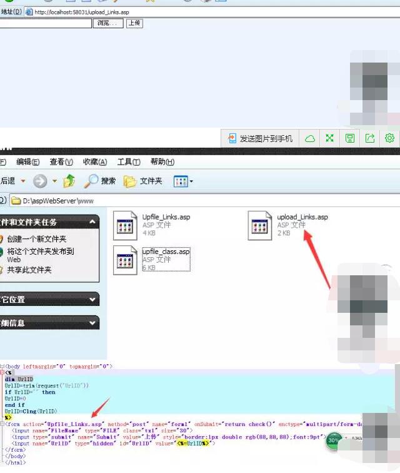Click 共享此文件夹 link
This screenshot has width=400, height=473.
(29, 270)
